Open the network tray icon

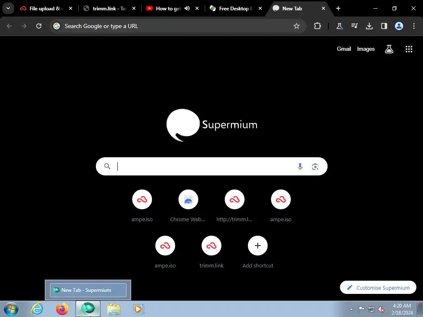pyautogui.click(x=371, y=309)
